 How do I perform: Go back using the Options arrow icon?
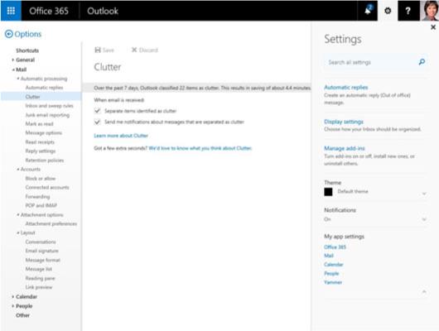pyautogui.click(x=9, y=34)
